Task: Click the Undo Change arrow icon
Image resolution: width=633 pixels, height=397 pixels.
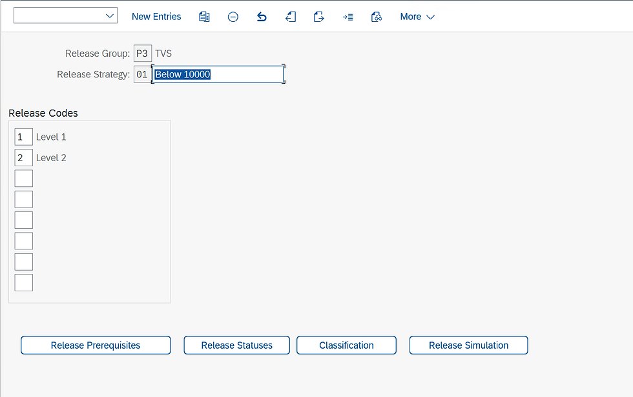Action: coord(262,17)
